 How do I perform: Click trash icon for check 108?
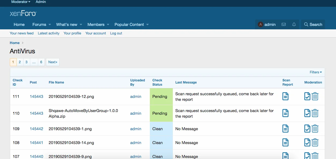tap(315, 143)
